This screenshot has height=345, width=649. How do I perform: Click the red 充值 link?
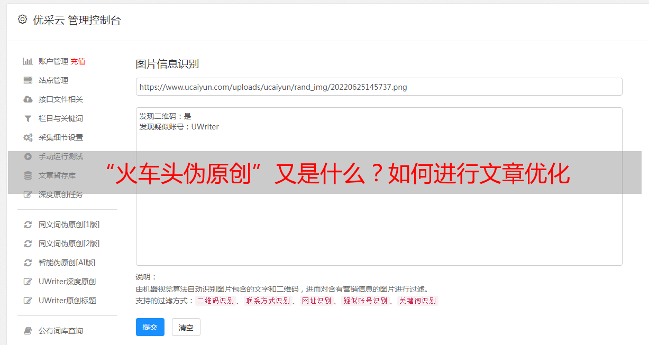click(78, 61)
